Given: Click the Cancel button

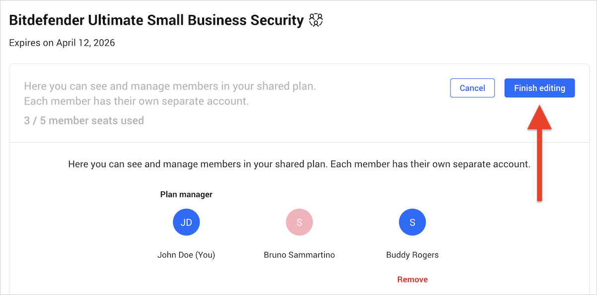Looking at the screenshot, I should [x=472, y=88].
